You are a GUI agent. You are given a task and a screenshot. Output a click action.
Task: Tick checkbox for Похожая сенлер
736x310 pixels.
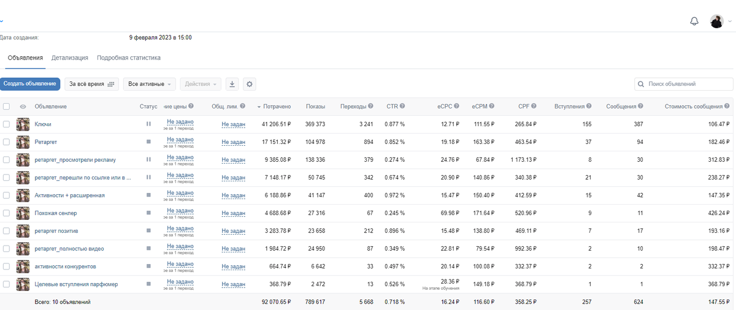[6, 213]
